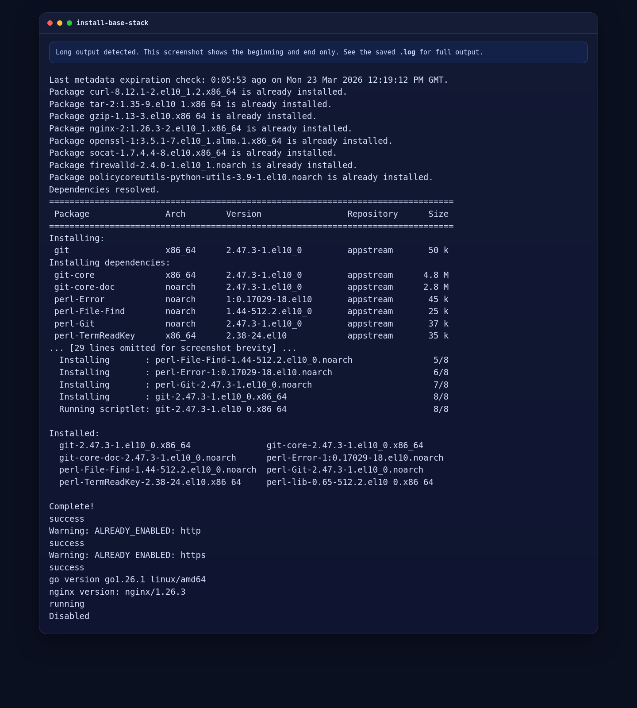637x708 pixels.
Task: Select the curl-8.12.1 already installed line
Action: (x=198, y=92)
